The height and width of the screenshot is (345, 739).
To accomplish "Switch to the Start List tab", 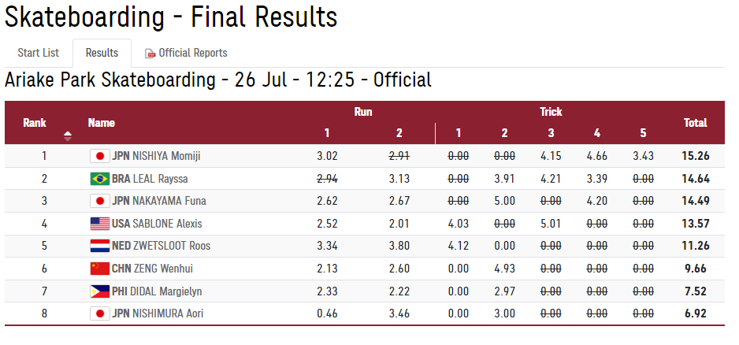I will (x=39, y=53).
